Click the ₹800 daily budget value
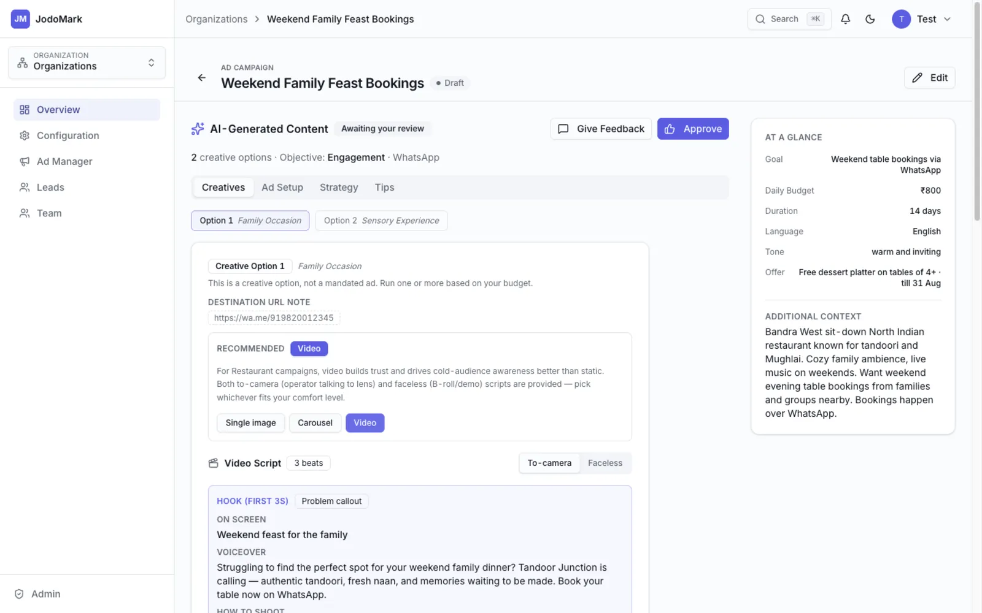The height and width of the screenshot is (613, 982). 930,191
